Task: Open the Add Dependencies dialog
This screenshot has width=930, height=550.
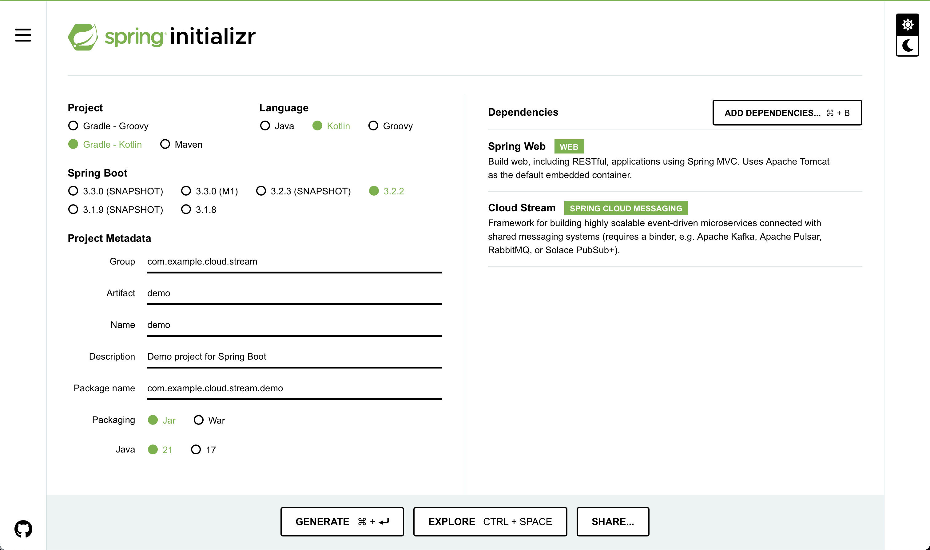Action: (787, 113)
